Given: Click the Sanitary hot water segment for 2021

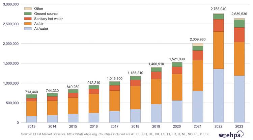Looking at the screenshot, I should click(198, 55).
